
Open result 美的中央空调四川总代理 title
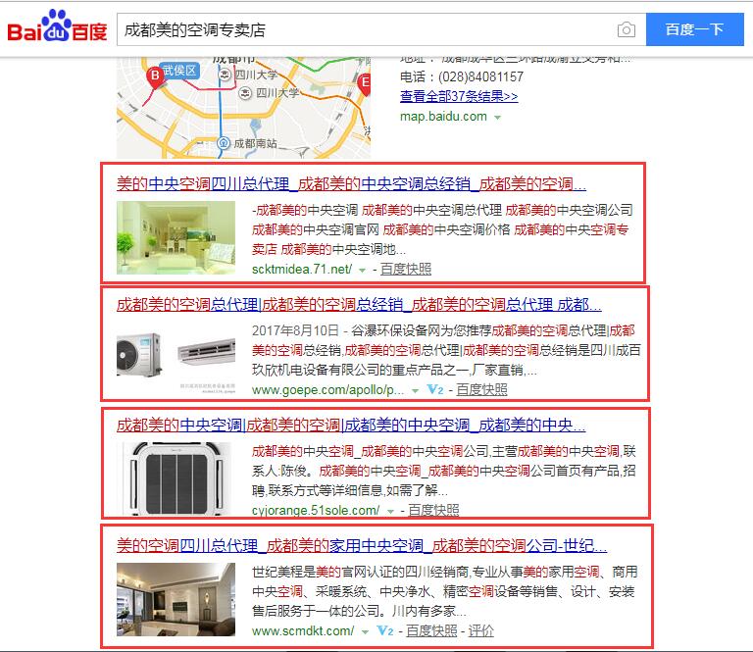pyautogui.click(x=351, y=183)
